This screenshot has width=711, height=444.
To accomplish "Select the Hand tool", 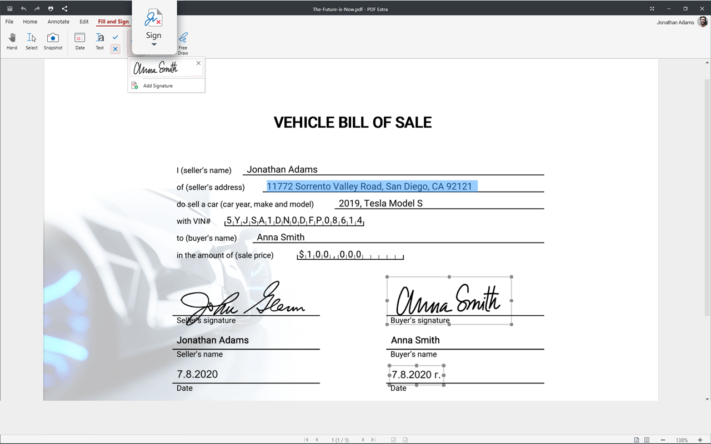I will point(12,41).
